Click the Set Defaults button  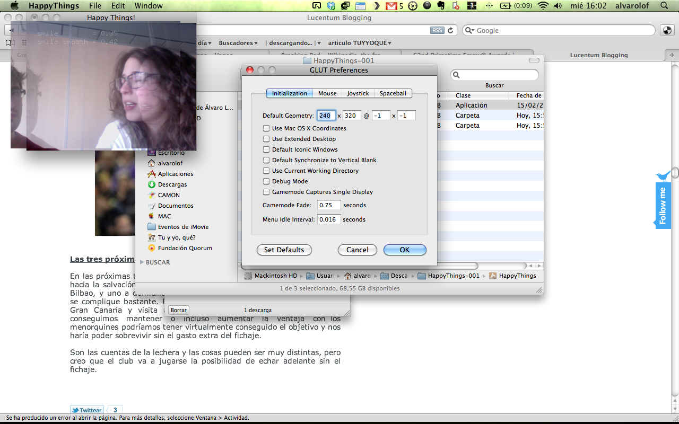pyautogui.click(x=284, y=250)
